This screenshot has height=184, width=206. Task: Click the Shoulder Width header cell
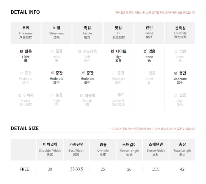[50, 150]
